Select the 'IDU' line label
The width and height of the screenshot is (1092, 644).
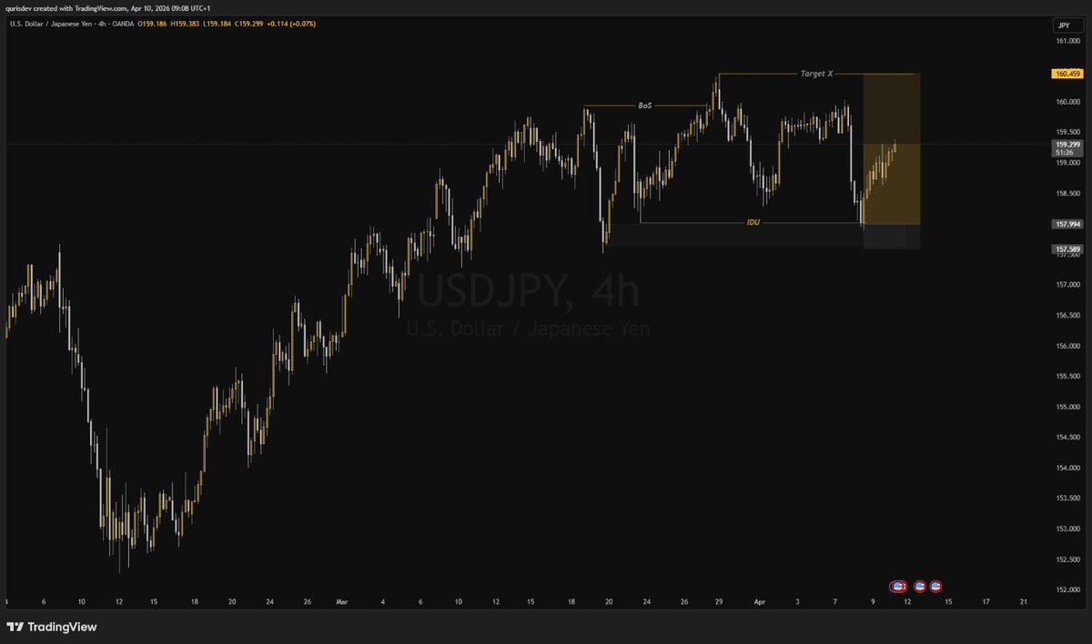click(x=753, y=222)
